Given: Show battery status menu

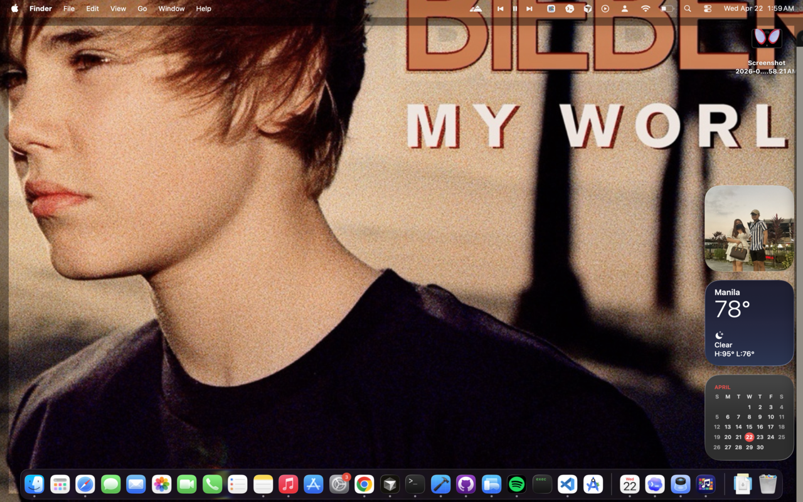Looking at the screenshot, I should click(667, 9).
